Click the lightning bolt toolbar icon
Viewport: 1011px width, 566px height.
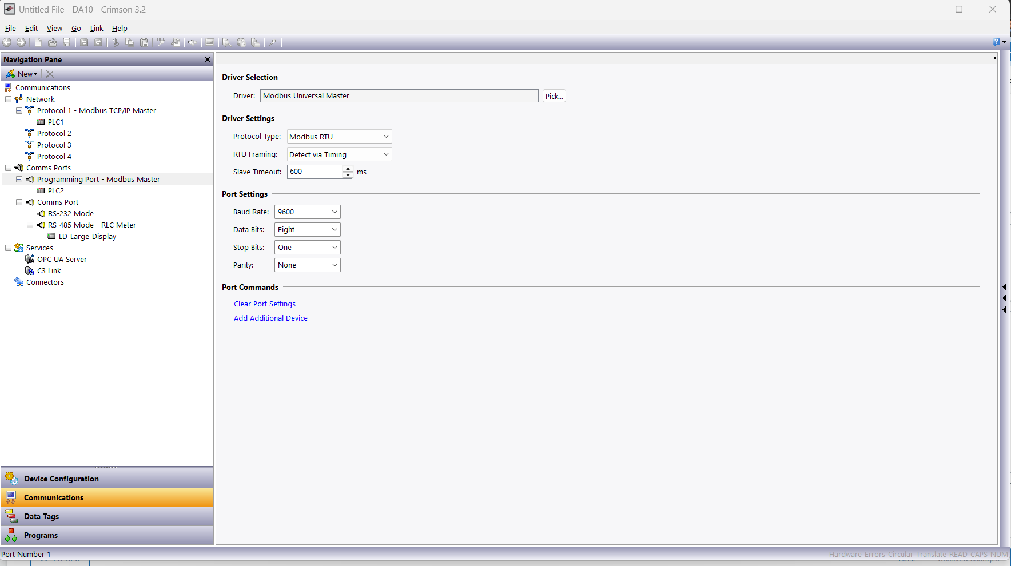(273, 42)
